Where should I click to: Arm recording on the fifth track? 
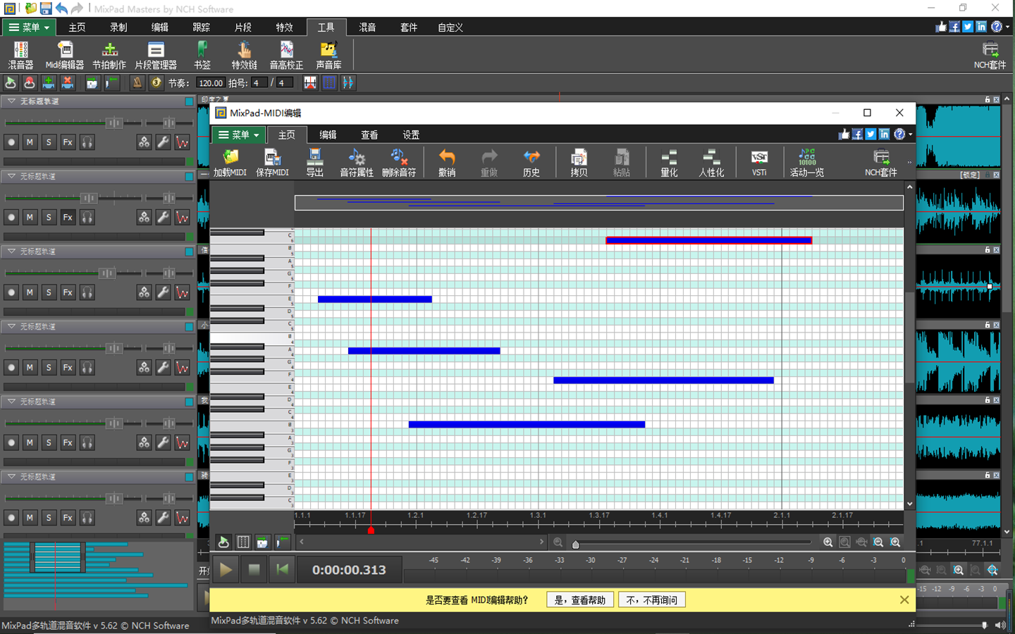tap(11, 442)
